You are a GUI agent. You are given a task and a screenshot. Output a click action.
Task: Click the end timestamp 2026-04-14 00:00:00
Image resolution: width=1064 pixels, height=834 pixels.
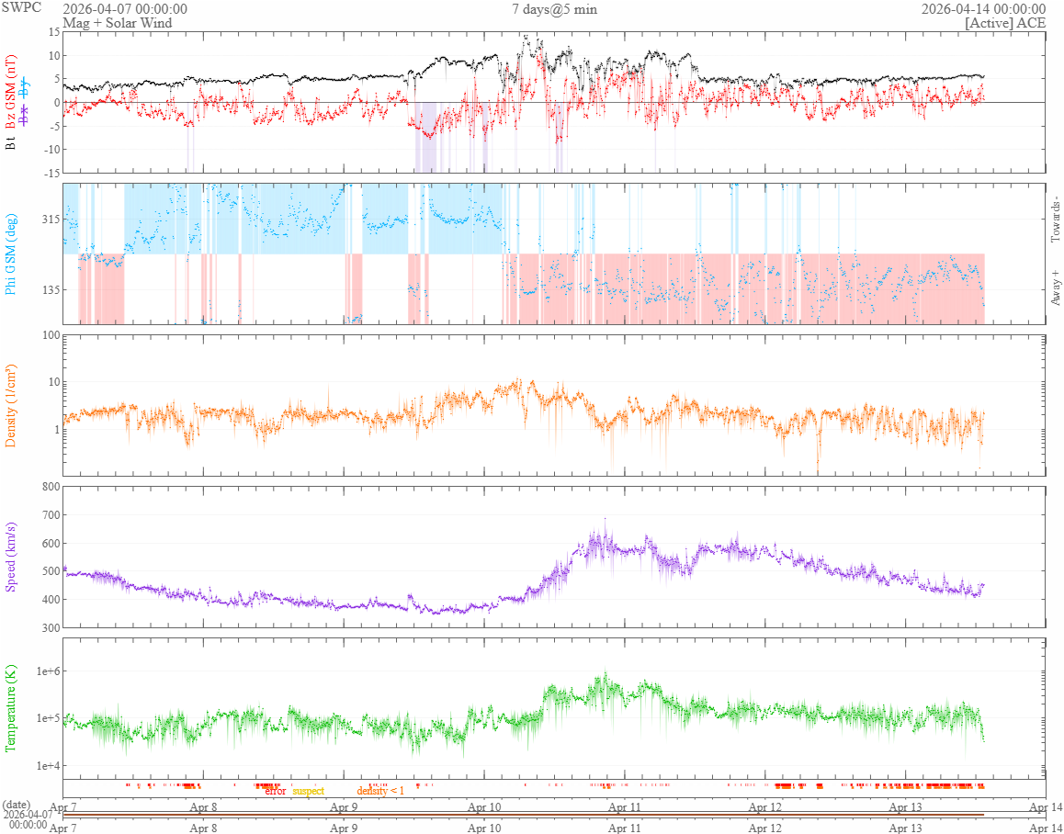[x=983, y=9]
